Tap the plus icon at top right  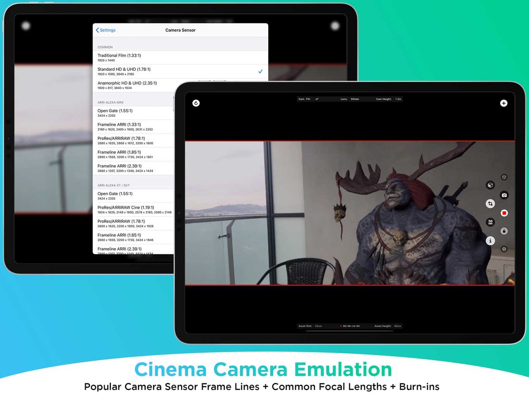tap(503, 103)
